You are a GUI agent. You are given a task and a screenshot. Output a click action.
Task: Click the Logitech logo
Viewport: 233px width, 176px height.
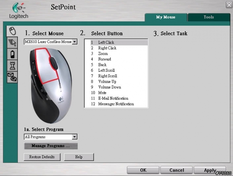click(19, 11)
